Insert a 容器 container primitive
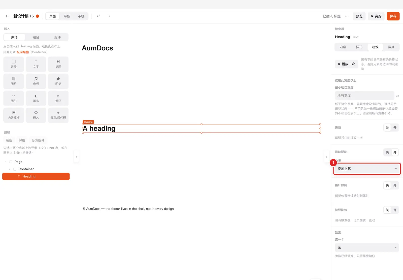This screenshot has height=280, width=403. [14, 64]
